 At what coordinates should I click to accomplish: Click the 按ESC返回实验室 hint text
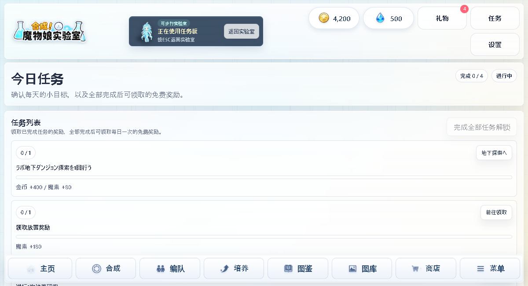(176, 40)
